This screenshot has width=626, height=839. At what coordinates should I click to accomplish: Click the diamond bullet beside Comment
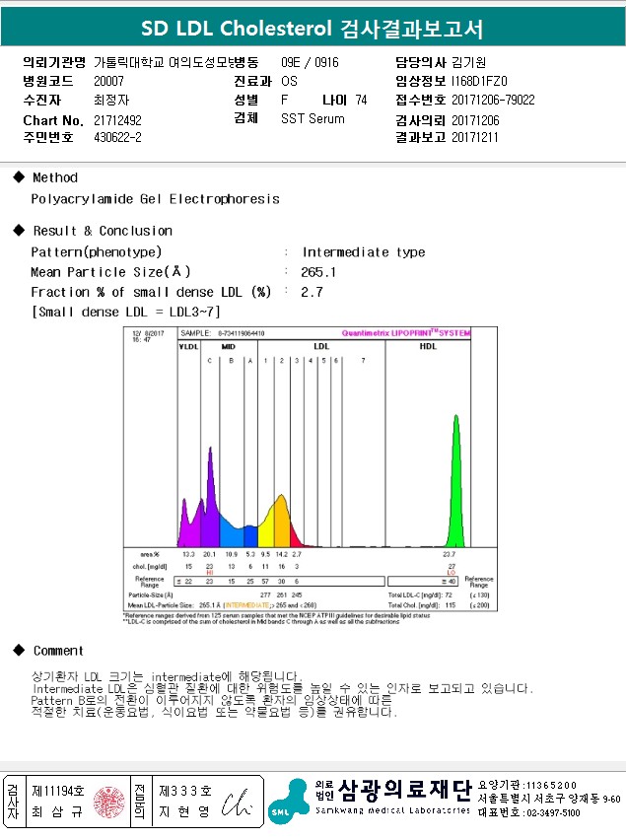[19, 650]
